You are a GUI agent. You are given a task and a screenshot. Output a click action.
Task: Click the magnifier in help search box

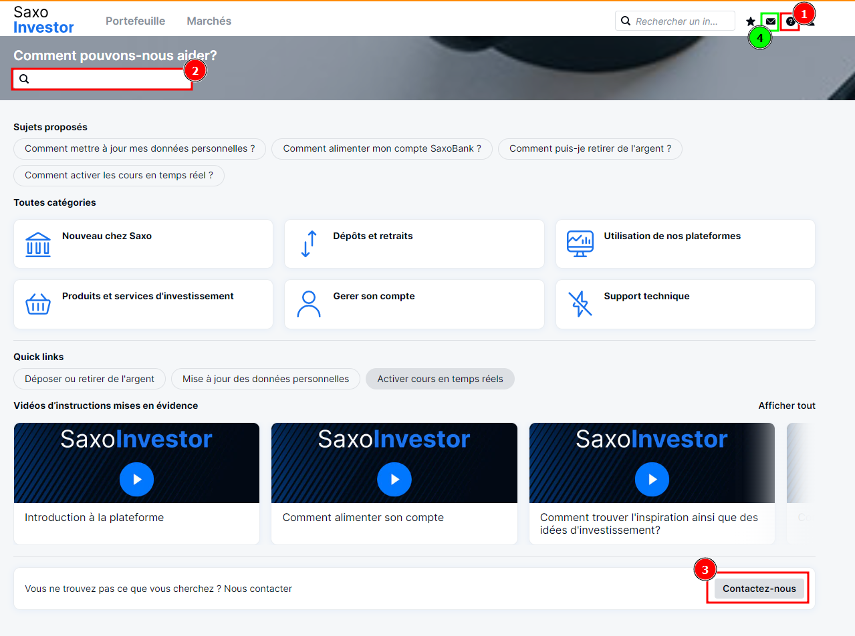click(x=24, y=79)
